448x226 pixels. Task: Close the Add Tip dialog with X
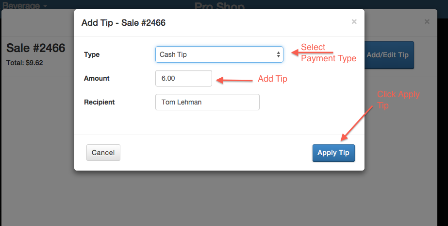point(354,21)
